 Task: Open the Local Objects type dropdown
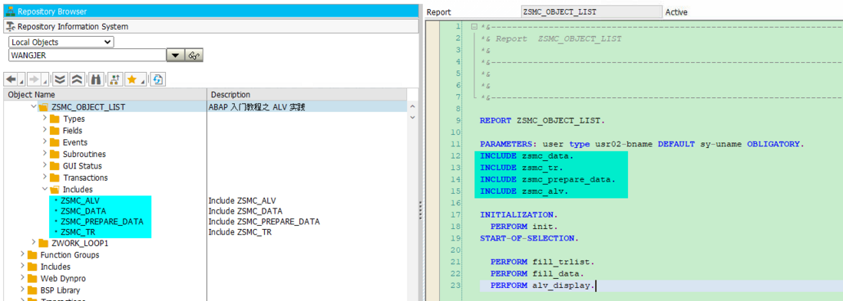pos(61,42)
